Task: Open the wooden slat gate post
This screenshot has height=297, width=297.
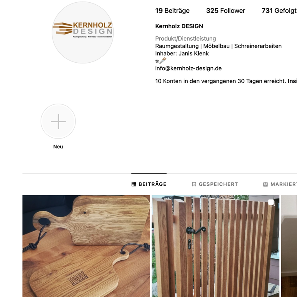Action: point(215,246)
